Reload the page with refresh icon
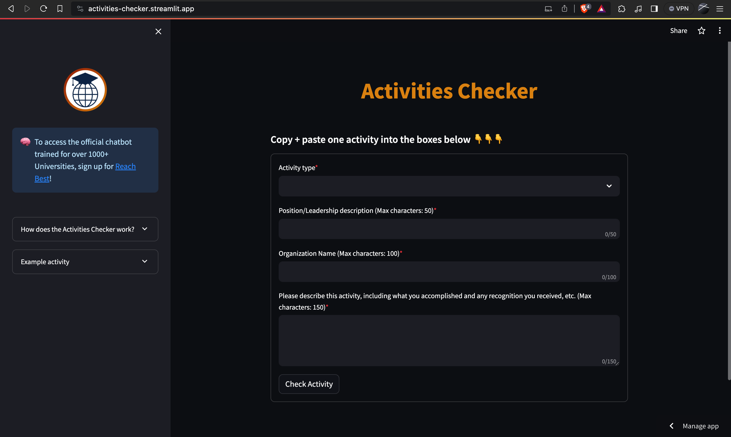The width and height of the screenshot is (731, 437). [44, 9]
